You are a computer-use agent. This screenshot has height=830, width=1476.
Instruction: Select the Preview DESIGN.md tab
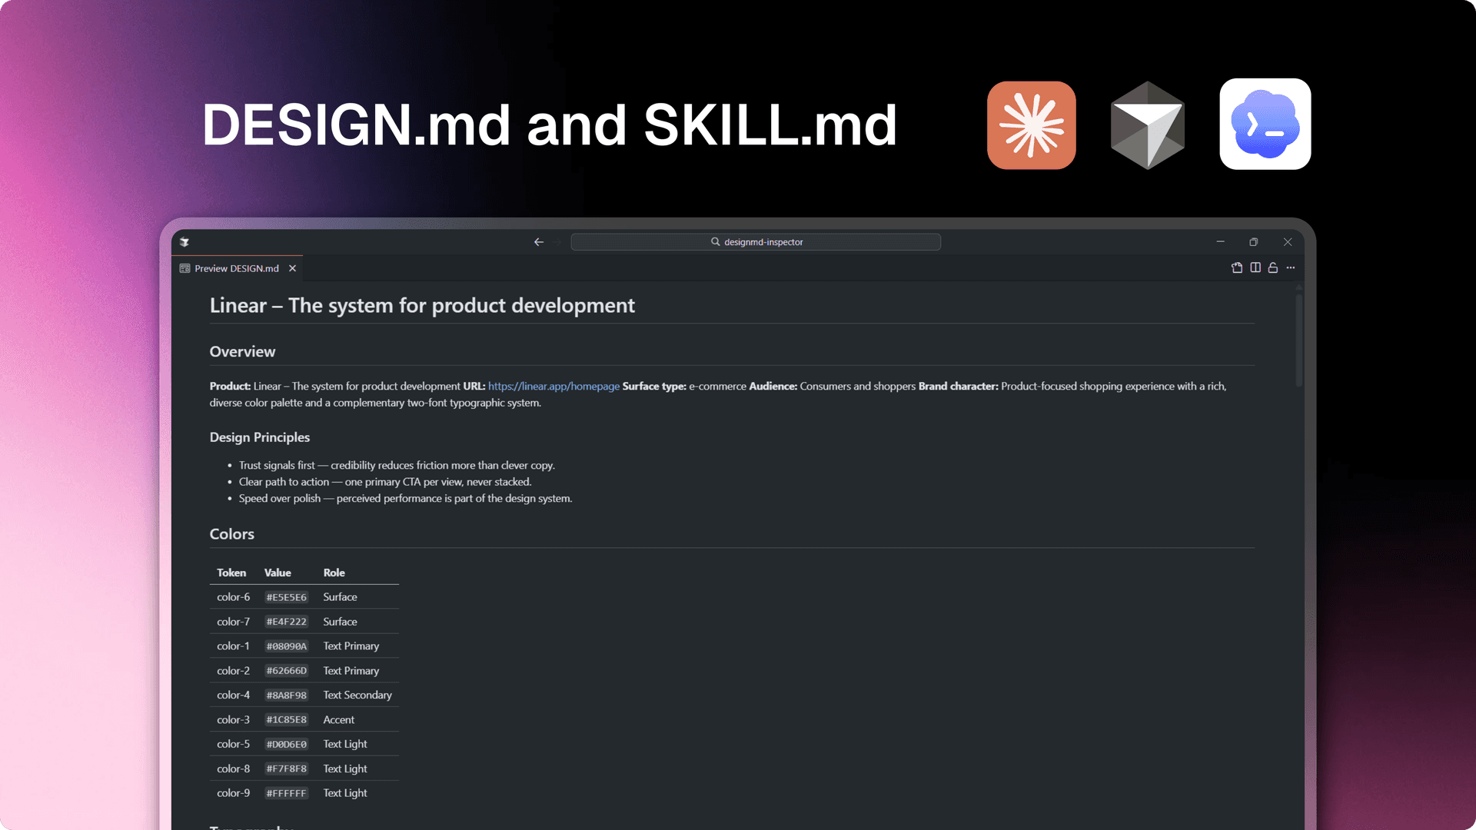click(237, 268)
